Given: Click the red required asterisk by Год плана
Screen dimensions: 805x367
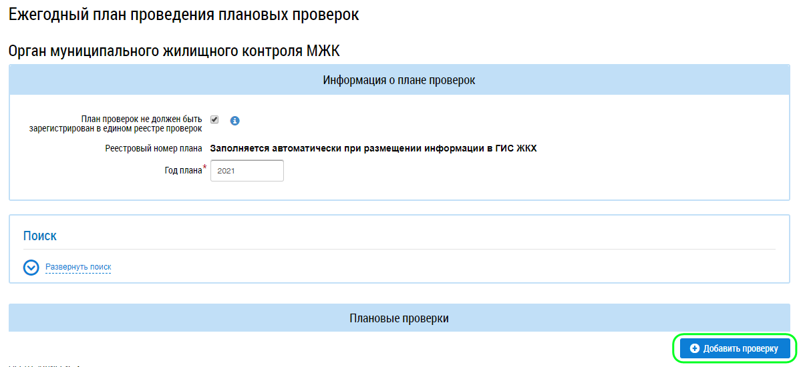Looking at the screenshot, I should point(204,167).
